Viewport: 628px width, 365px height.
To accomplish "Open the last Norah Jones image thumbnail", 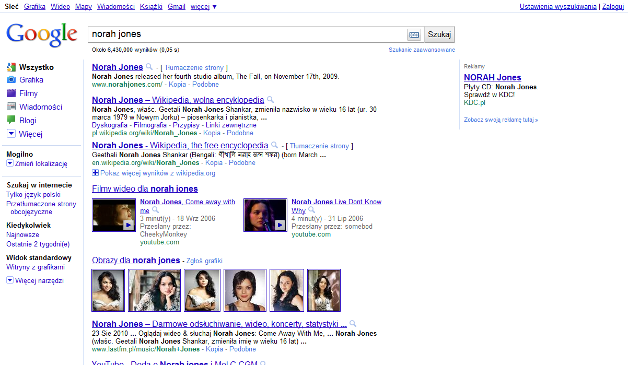I will 324,290.
